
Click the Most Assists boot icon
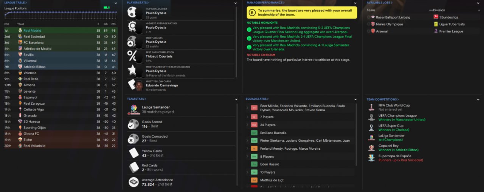pos(132,41)
